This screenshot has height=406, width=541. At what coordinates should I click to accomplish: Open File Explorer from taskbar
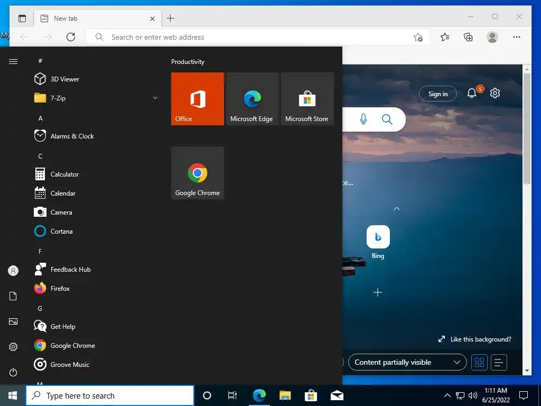285,395
